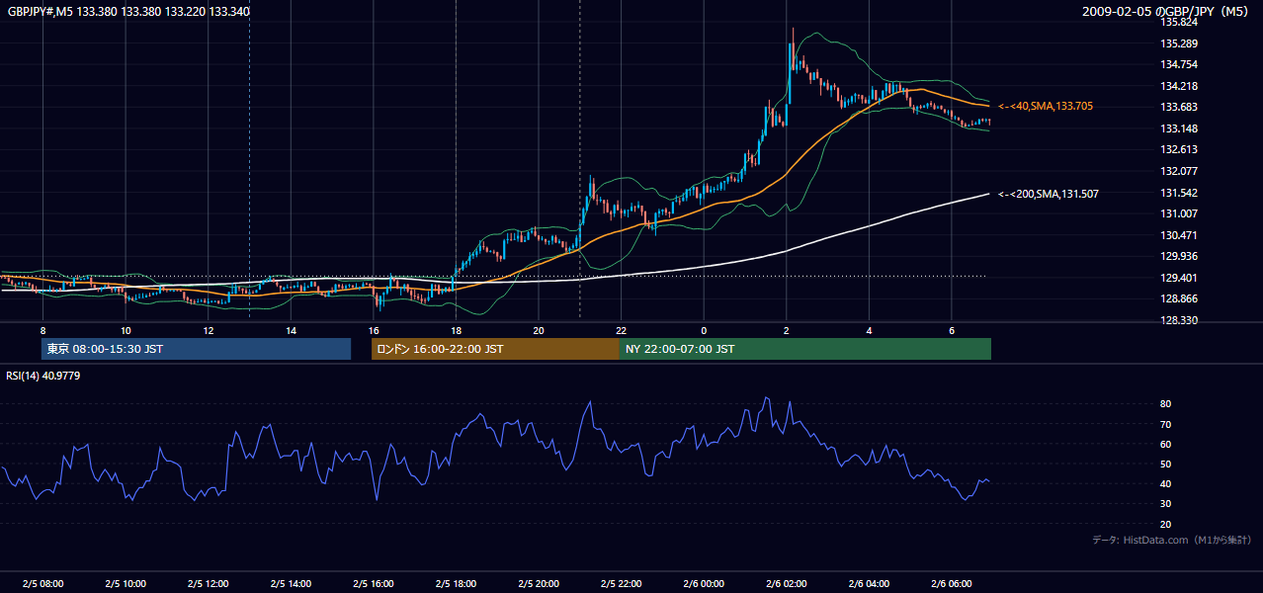Click price axis label 135.289
The height and width of the screenshot is (593, 1263).
tap(1177, 43)
